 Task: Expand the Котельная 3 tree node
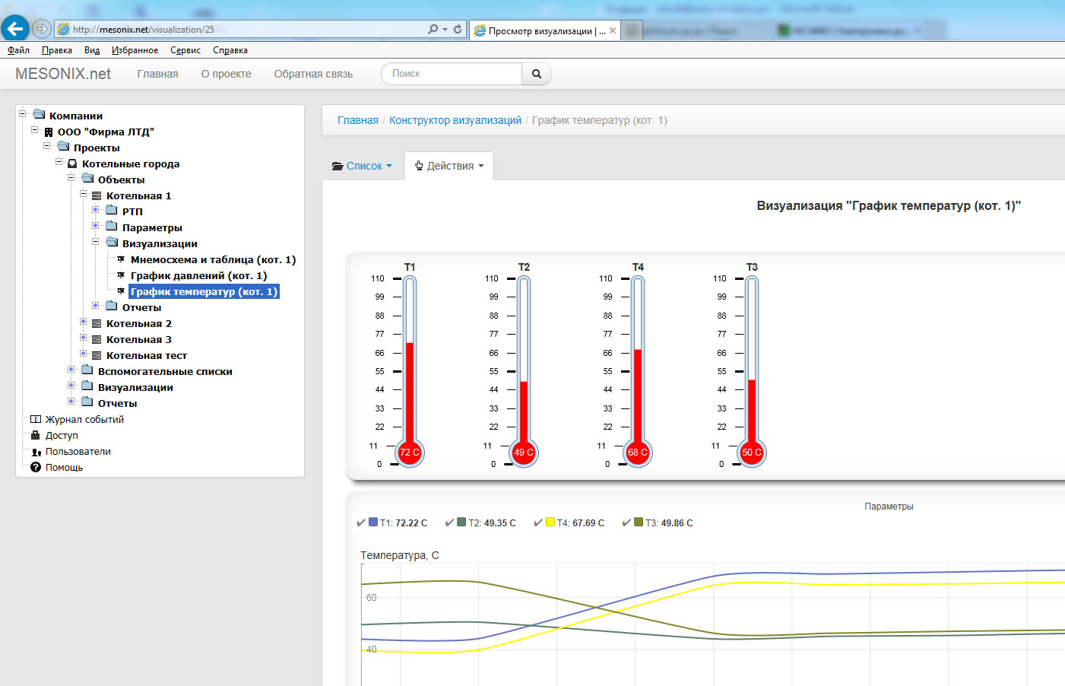(x=84, y=337)
